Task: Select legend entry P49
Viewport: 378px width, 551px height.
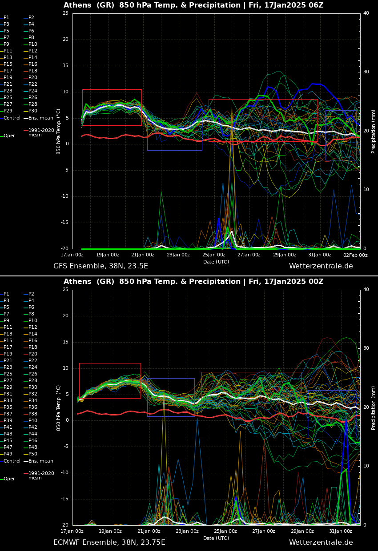Action: click(x=6, y=454)
